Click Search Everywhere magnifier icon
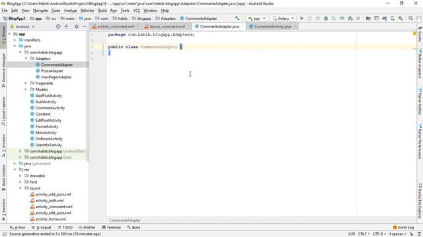423x237 pixels. pyautogui.click(x=411, y=18)
